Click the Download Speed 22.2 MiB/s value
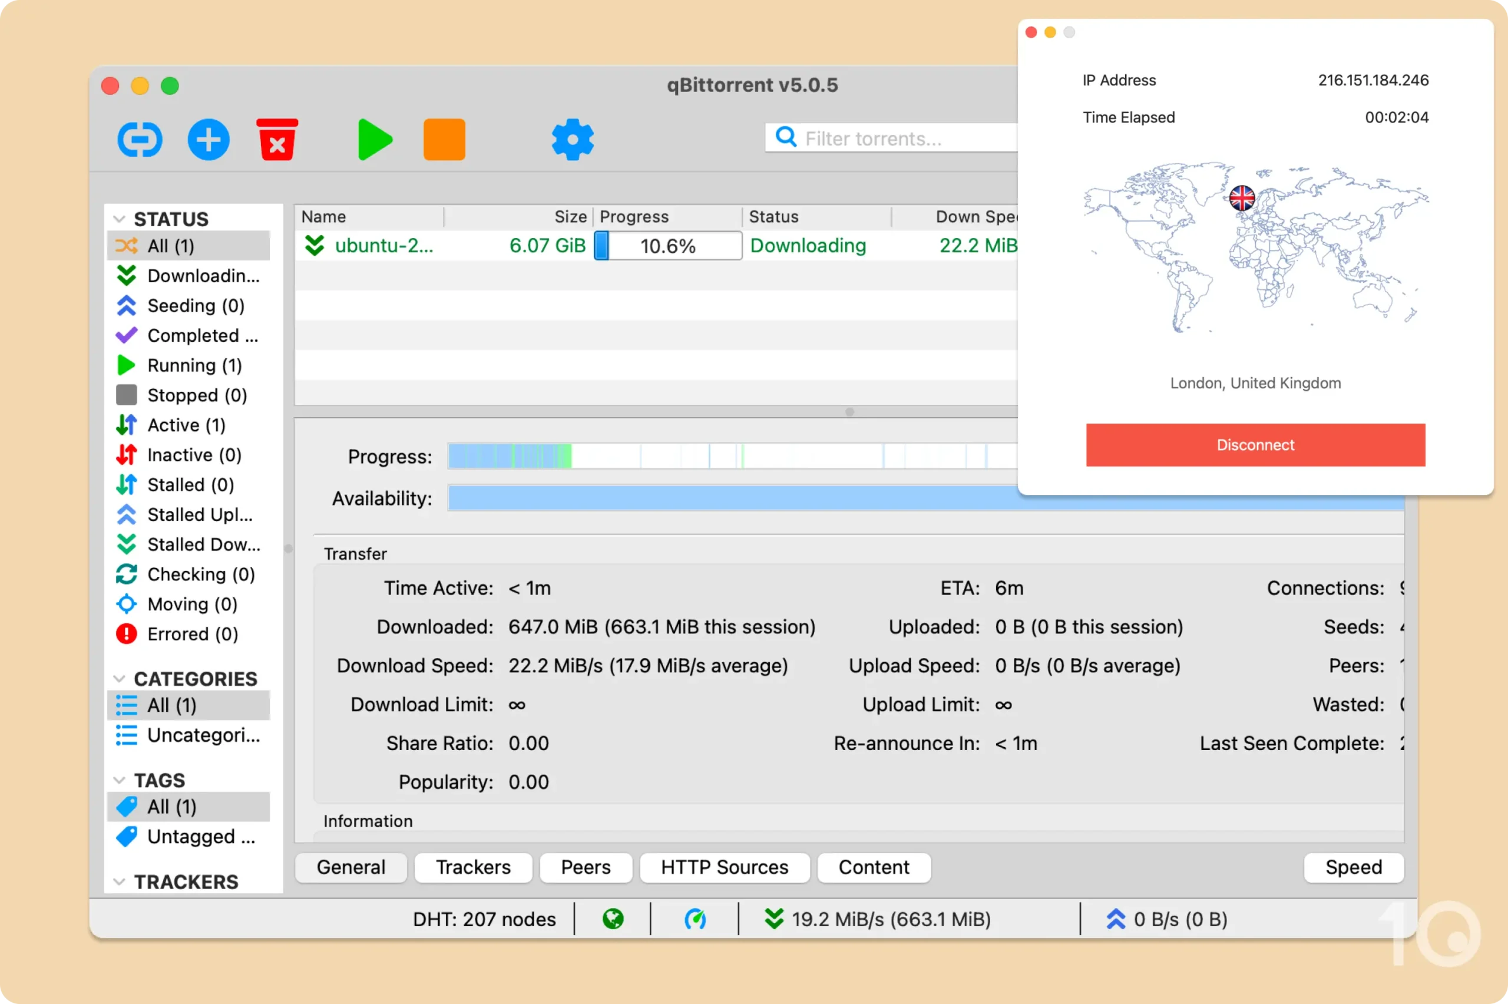The height and width of the screenshot is (1004, 1508). [648, 666]
